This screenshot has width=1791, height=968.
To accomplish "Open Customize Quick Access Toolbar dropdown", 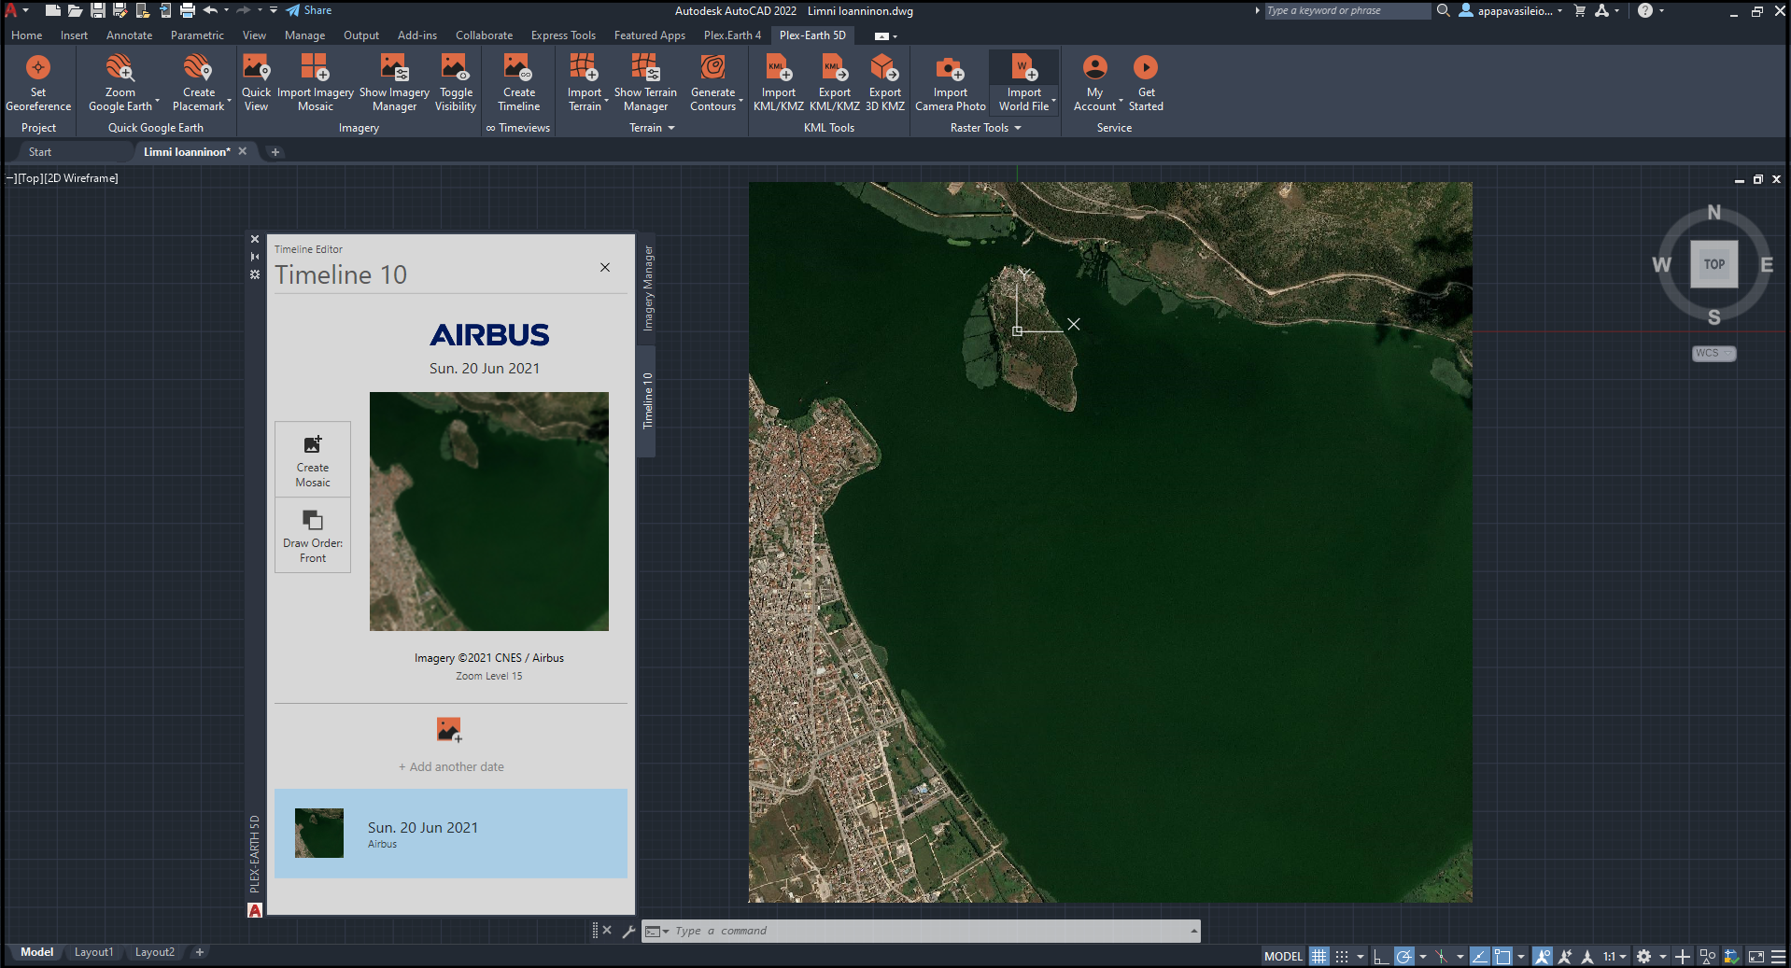I will [274, 11].
